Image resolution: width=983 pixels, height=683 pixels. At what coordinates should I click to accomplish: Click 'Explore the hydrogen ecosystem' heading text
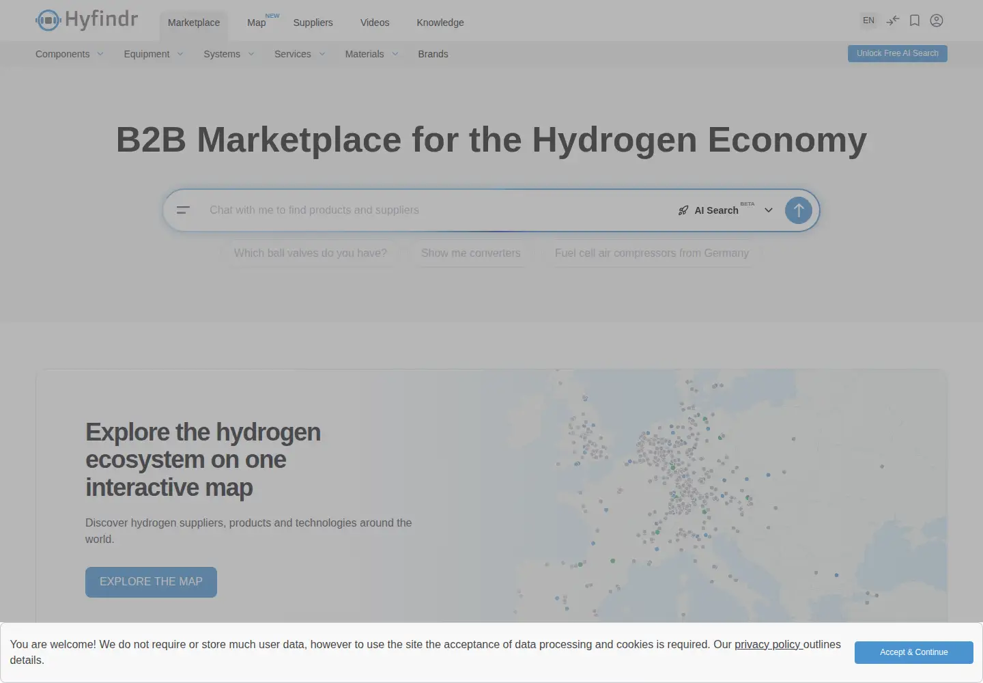coord(203,460)
